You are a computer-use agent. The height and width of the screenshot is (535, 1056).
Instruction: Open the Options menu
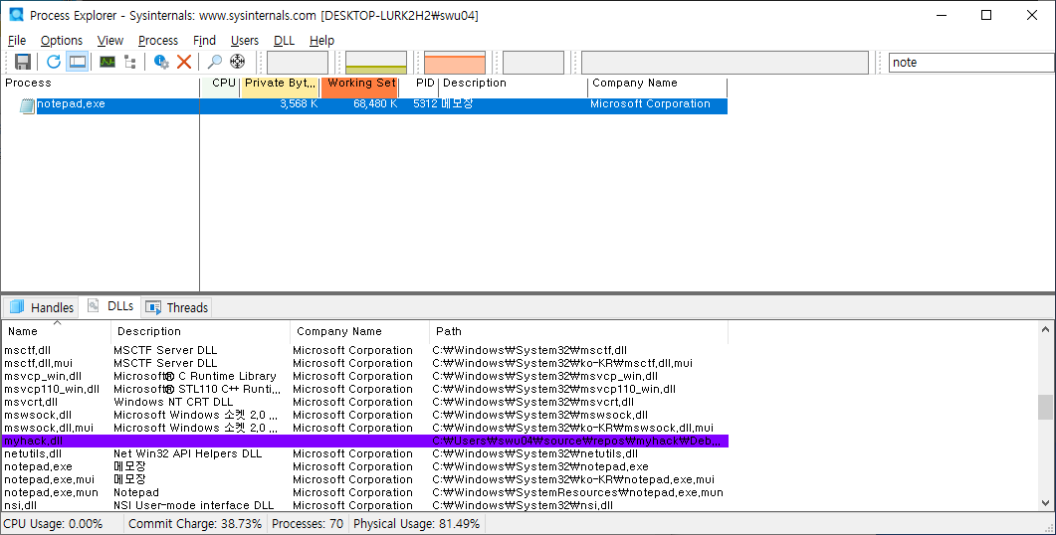point(62,41)
